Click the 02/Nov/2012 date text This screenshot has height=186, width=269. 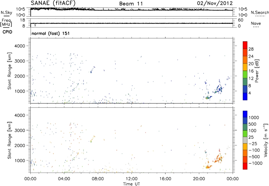[215, 3]
